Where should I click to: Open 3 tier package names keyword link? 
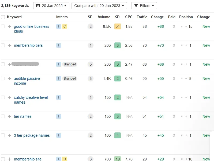[32, 135]
